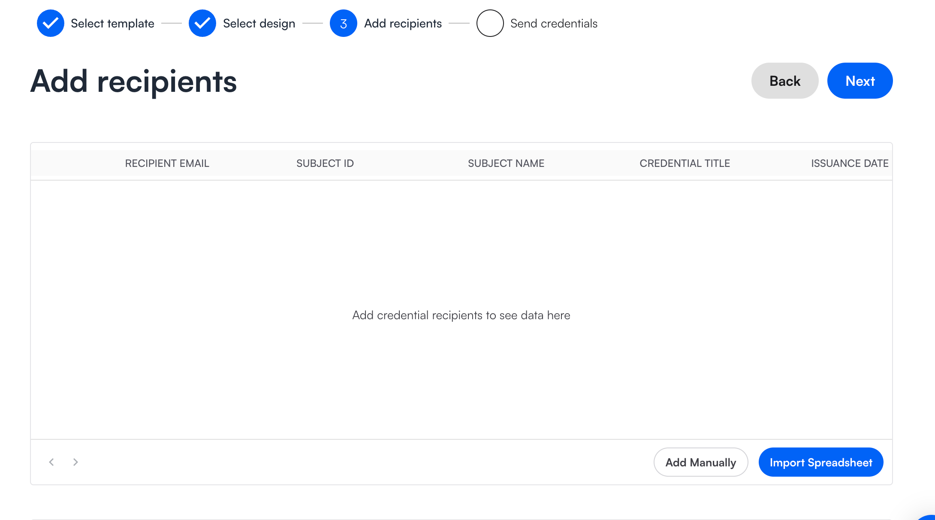Screen dimensions: 935x520
Task: Click the Select template checkmark circle
Action: (x=51, y=23)
